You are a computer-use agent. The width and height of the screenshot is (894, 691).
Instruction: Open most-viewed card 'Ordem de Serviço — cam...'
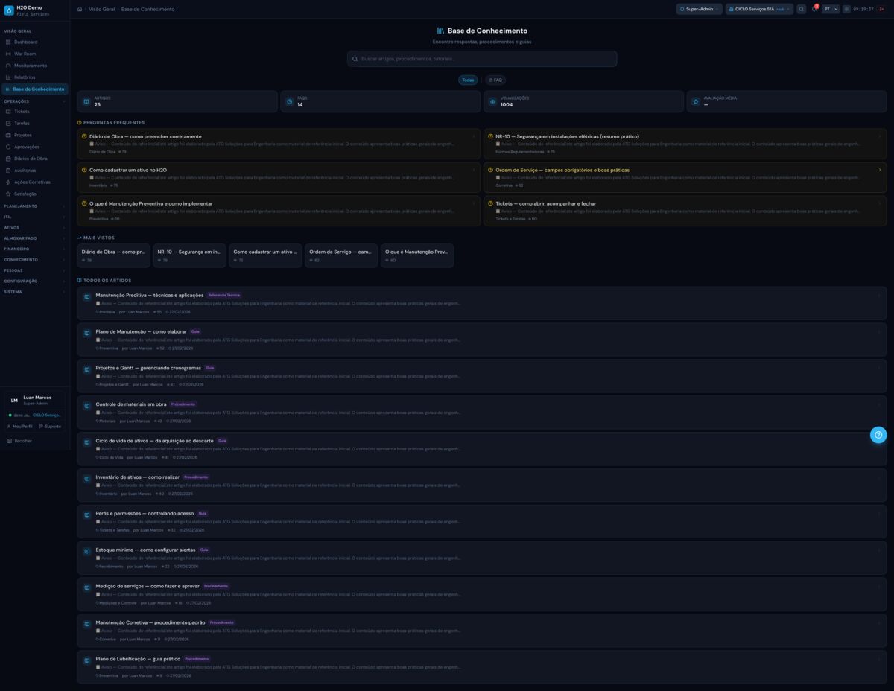pyautogui.click(x=341, y=255)
